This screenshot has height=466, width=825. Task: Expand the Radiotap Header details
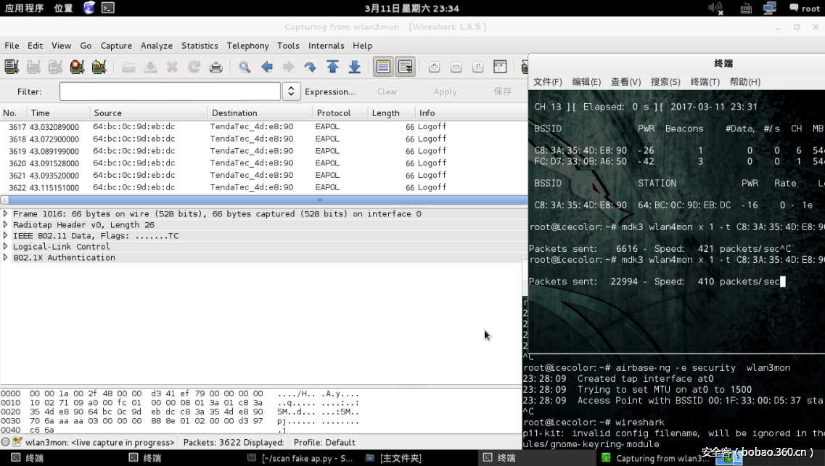tap(6, 225)
